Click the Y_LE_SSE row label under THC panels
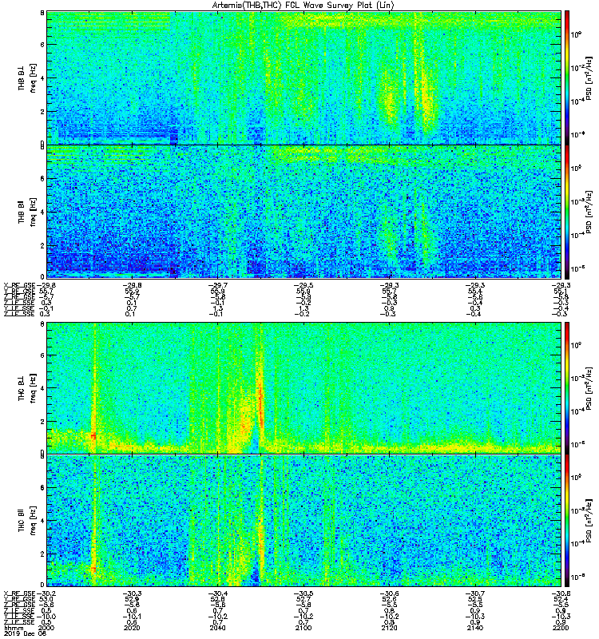This screenshot has width=599, height=639. 19,617
